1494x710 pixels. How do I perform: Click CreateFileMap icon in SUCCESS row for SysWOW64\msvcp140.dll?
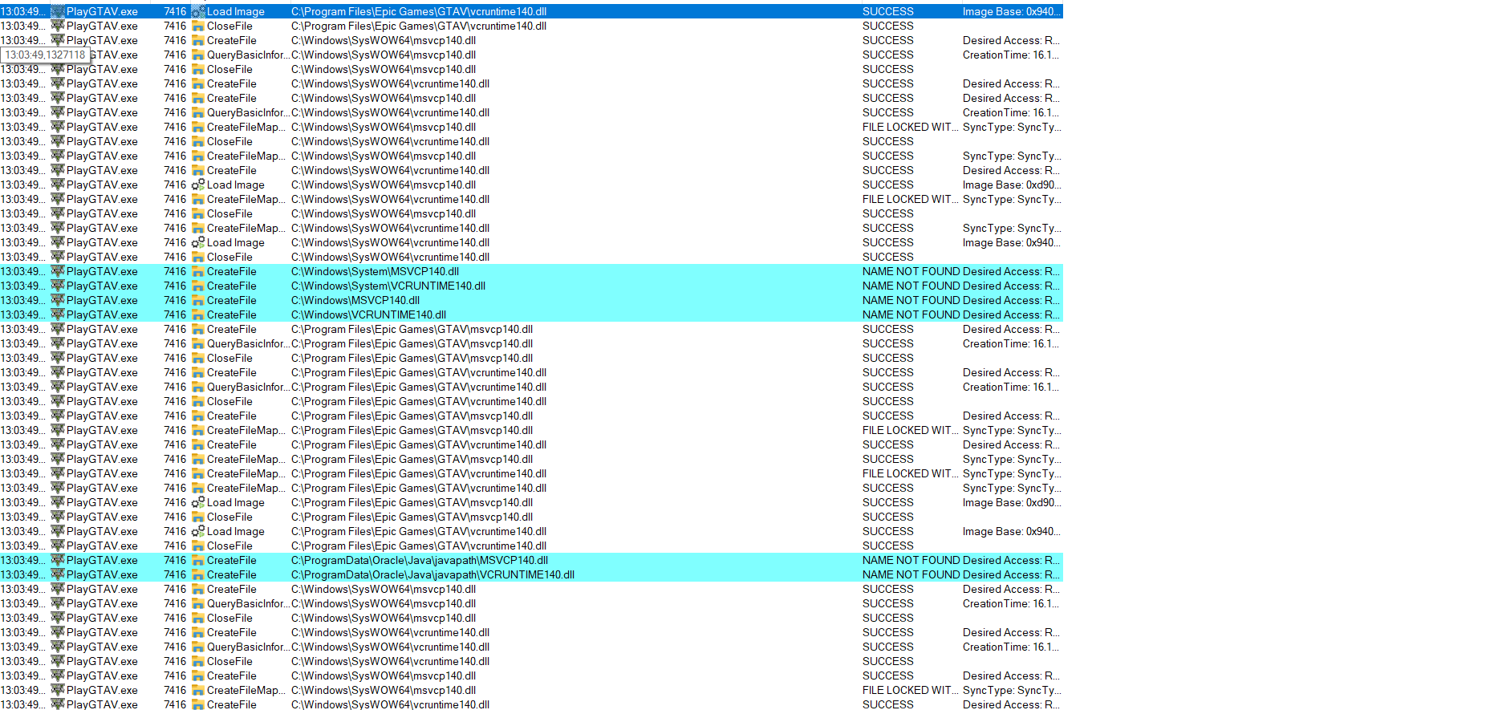click(x=198, y=156)
